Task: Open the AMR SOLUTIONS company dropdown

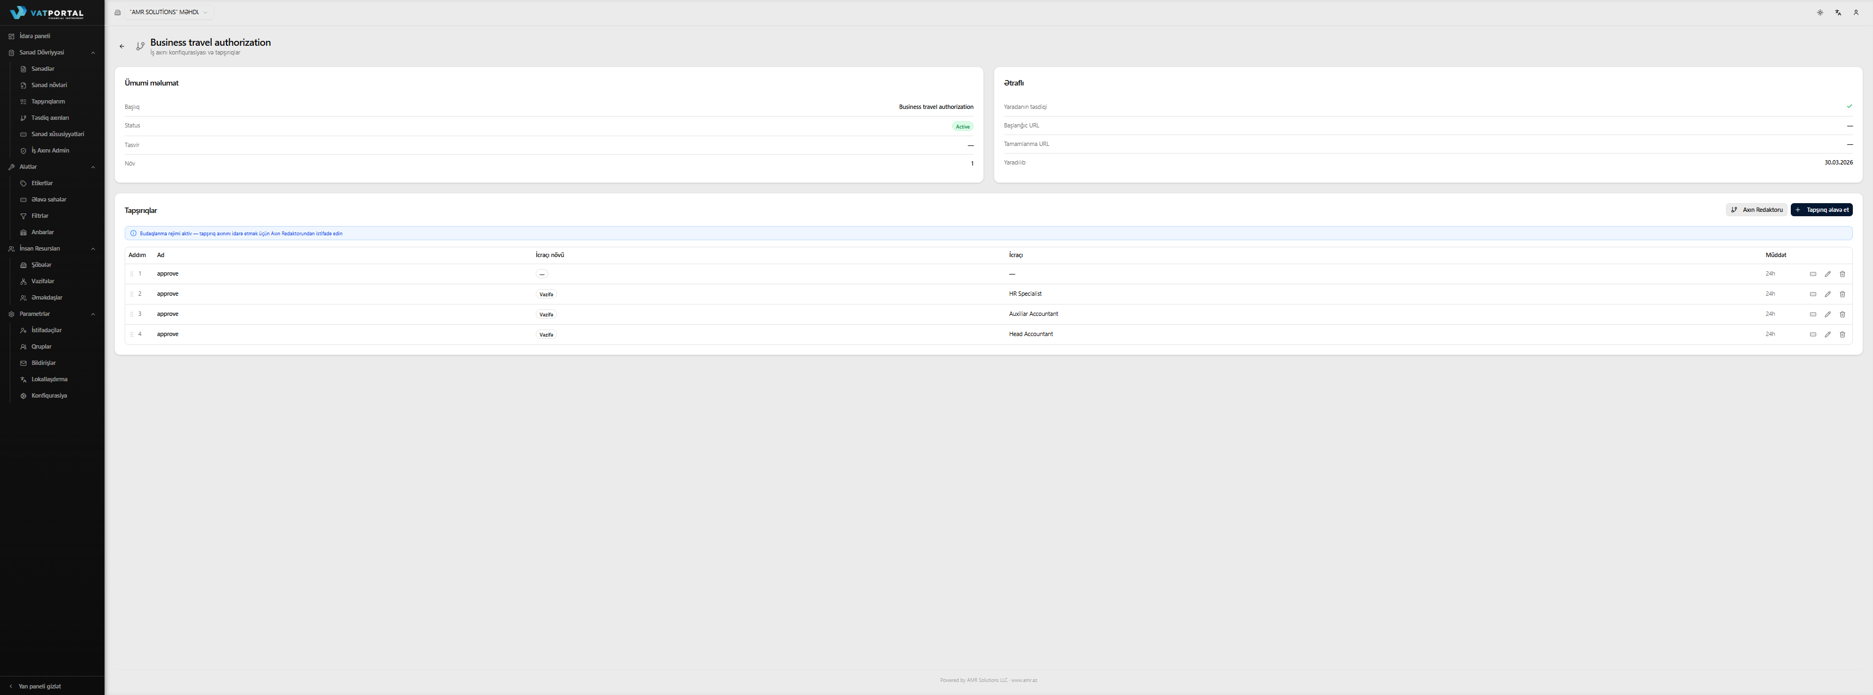Action: (168, 13)
